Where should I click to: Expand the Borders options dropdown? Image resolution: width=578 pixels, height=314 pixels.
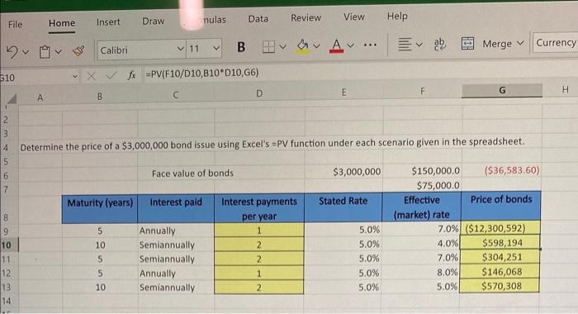[x=282, y=46]
